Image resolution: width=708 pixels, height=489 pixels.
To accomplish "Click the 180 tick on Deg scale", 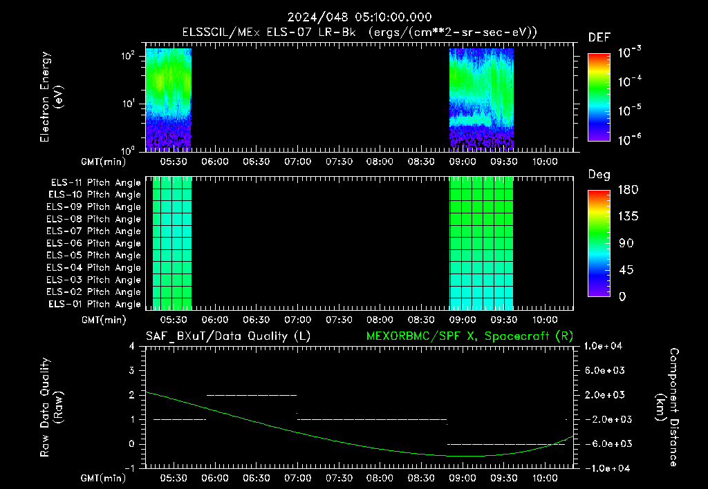I will 628,190.
